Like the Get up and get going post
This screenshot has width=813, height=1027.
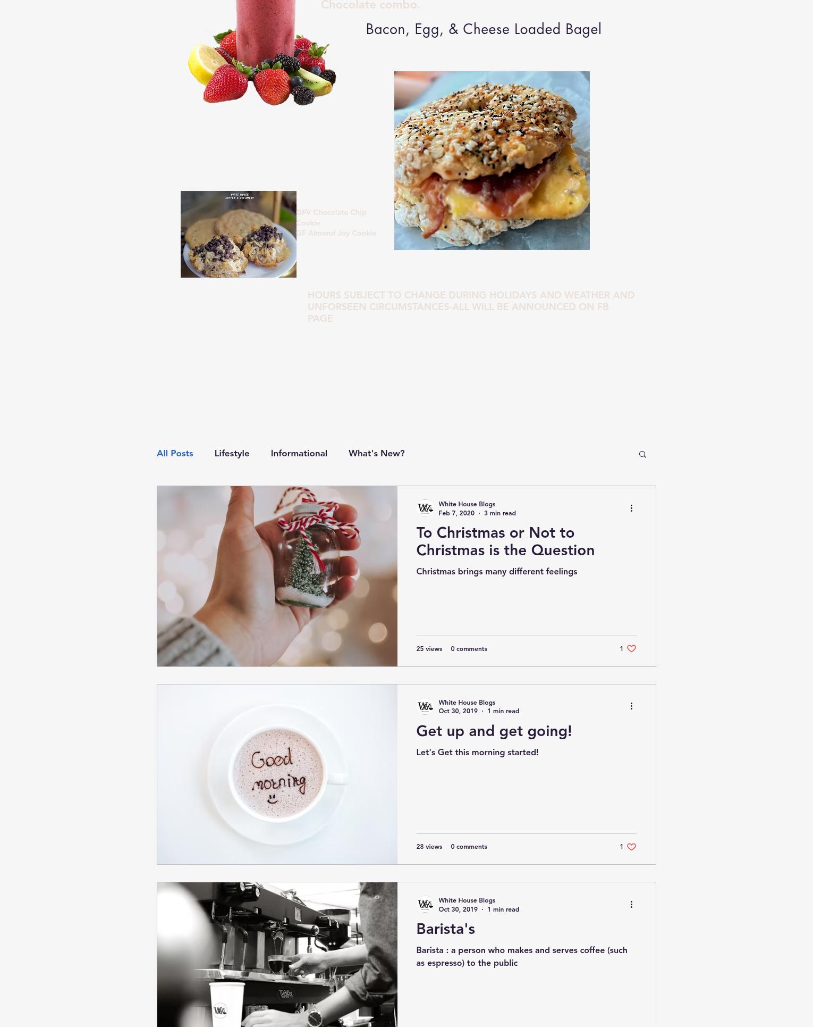(631, 847)
